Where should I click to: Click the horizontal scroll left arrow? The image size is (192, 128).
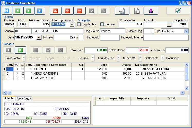click(x=5, y=93)
